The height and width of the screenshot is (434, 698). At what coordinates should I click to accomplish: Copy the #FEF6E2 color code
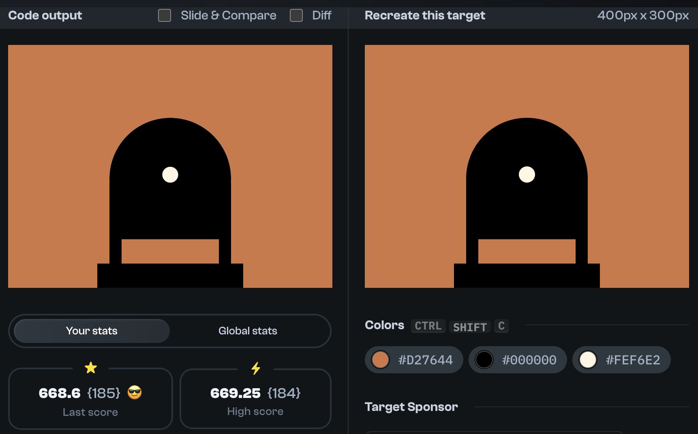pos(632,360)
